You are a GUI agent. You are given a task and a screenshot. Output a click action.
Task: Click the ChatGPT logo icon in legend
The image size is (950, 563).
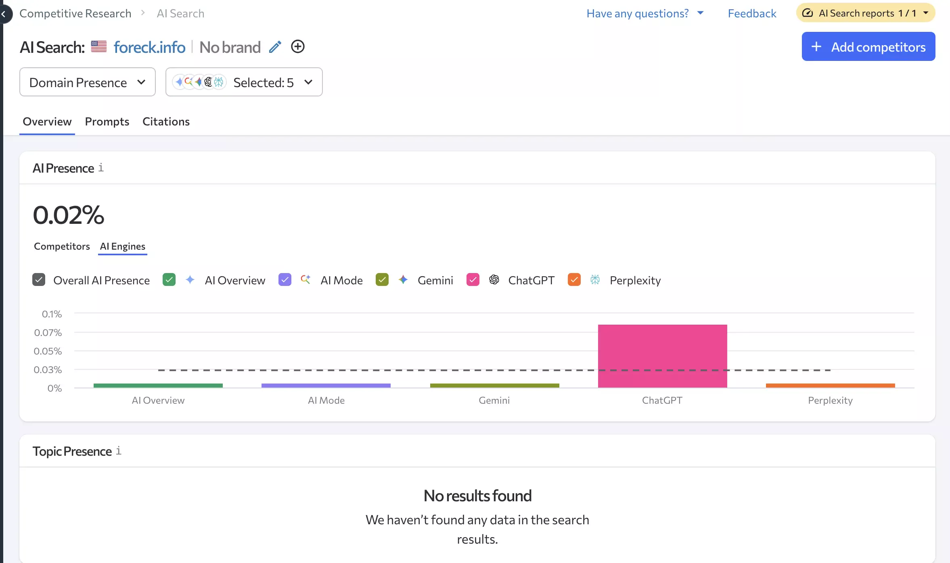tap(494, 280)
